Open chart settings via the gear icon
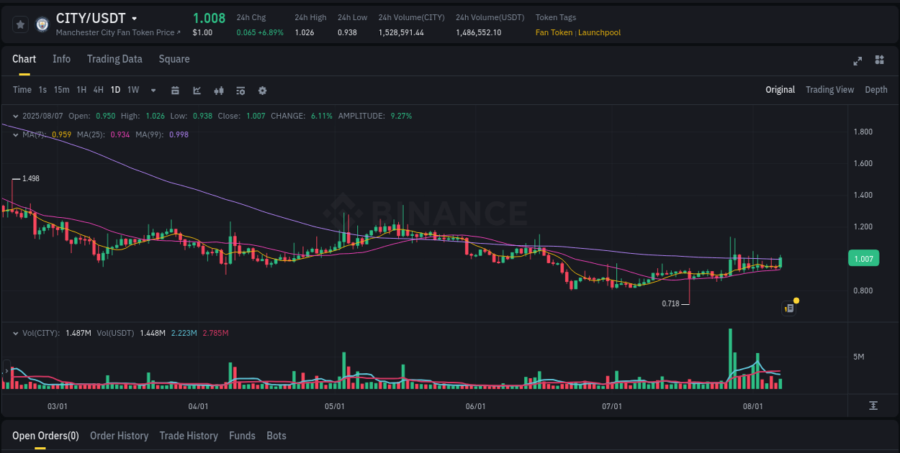 click(x=262, y=90)
